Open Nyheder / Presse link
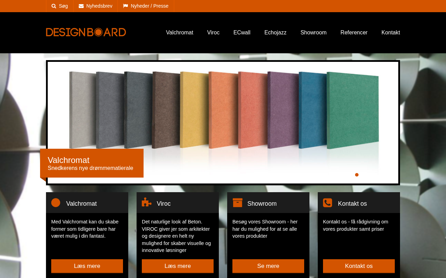 point(146,6)
